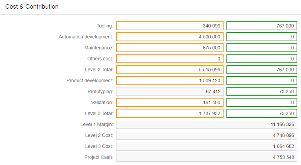Click the orange Level 2 Total field
Screen dimensions: 301x165
click(x=170, y=70)
